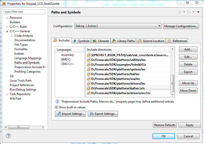Toggle the Show built-in values checkbox

[56, 107]
